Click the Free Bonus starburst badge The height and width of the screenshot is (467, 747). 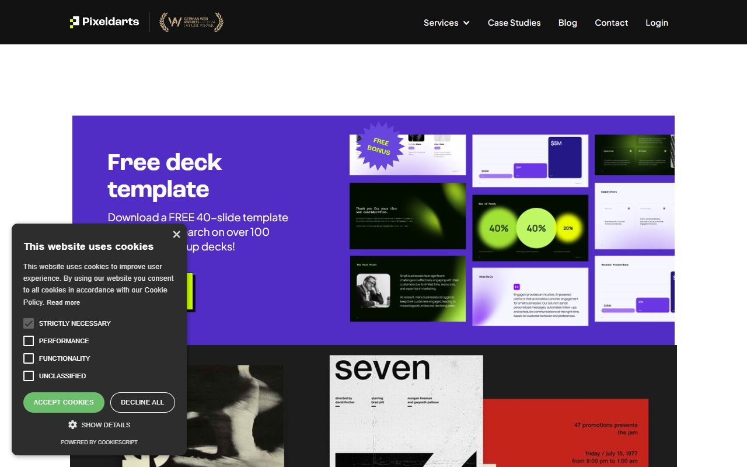click(x=379, y=146)
